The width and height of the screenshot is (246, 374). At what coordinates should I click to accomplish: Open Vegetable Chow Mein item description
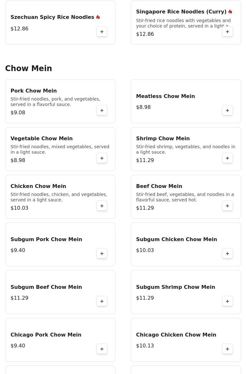[x=60, y=149]
